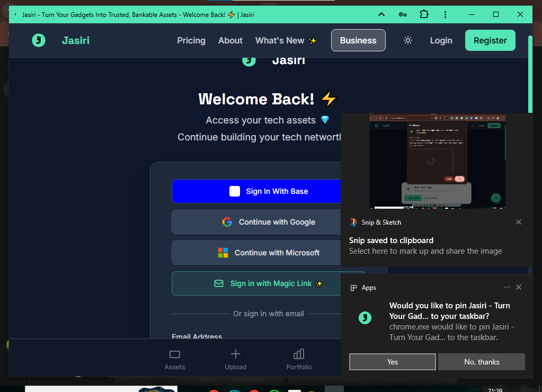The height and width of the screenshot is (392, 542).
Task: Click the Upload plus icon
Action: click(235, 354)
